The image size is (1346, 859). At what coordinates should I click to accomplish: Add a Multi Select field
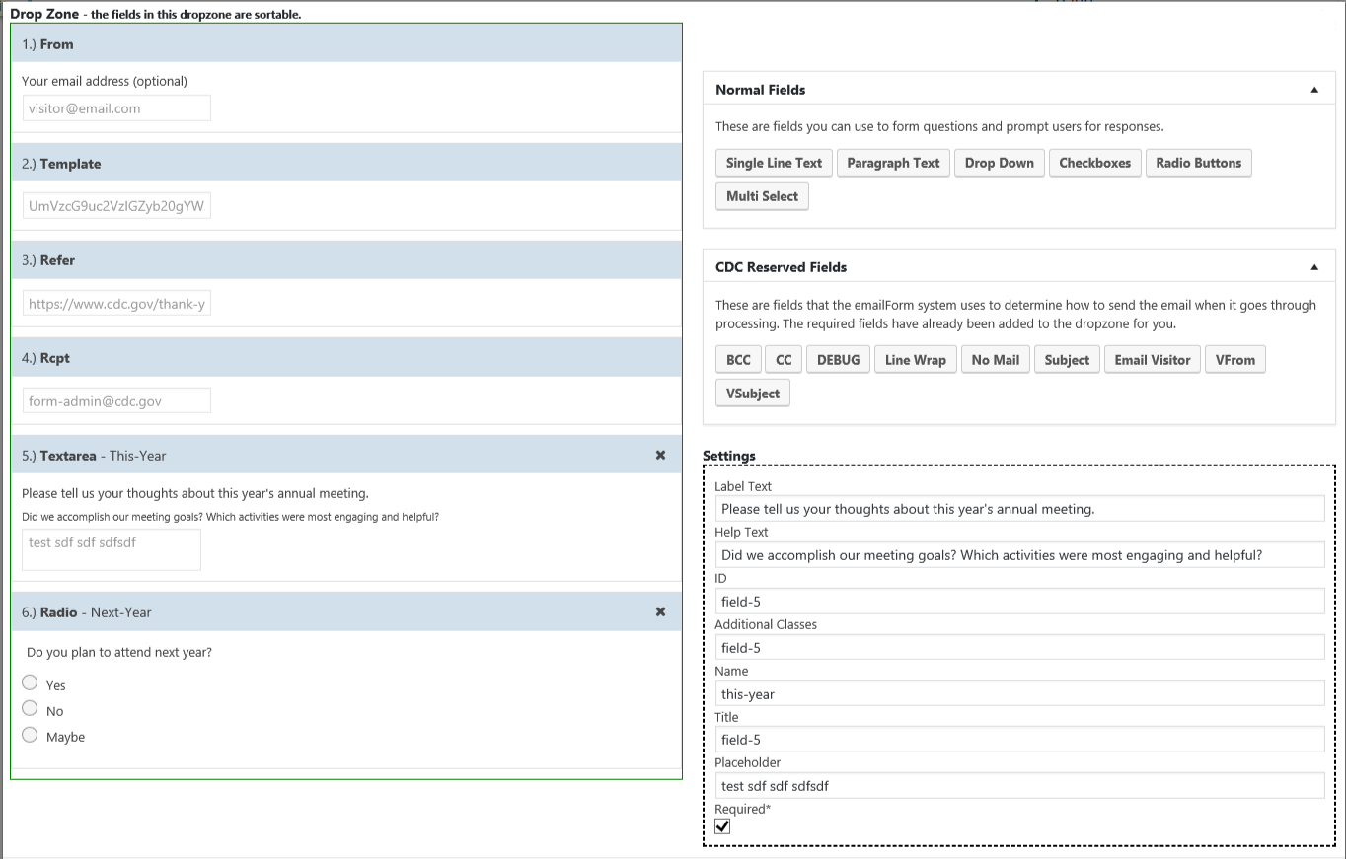(762, 196)
